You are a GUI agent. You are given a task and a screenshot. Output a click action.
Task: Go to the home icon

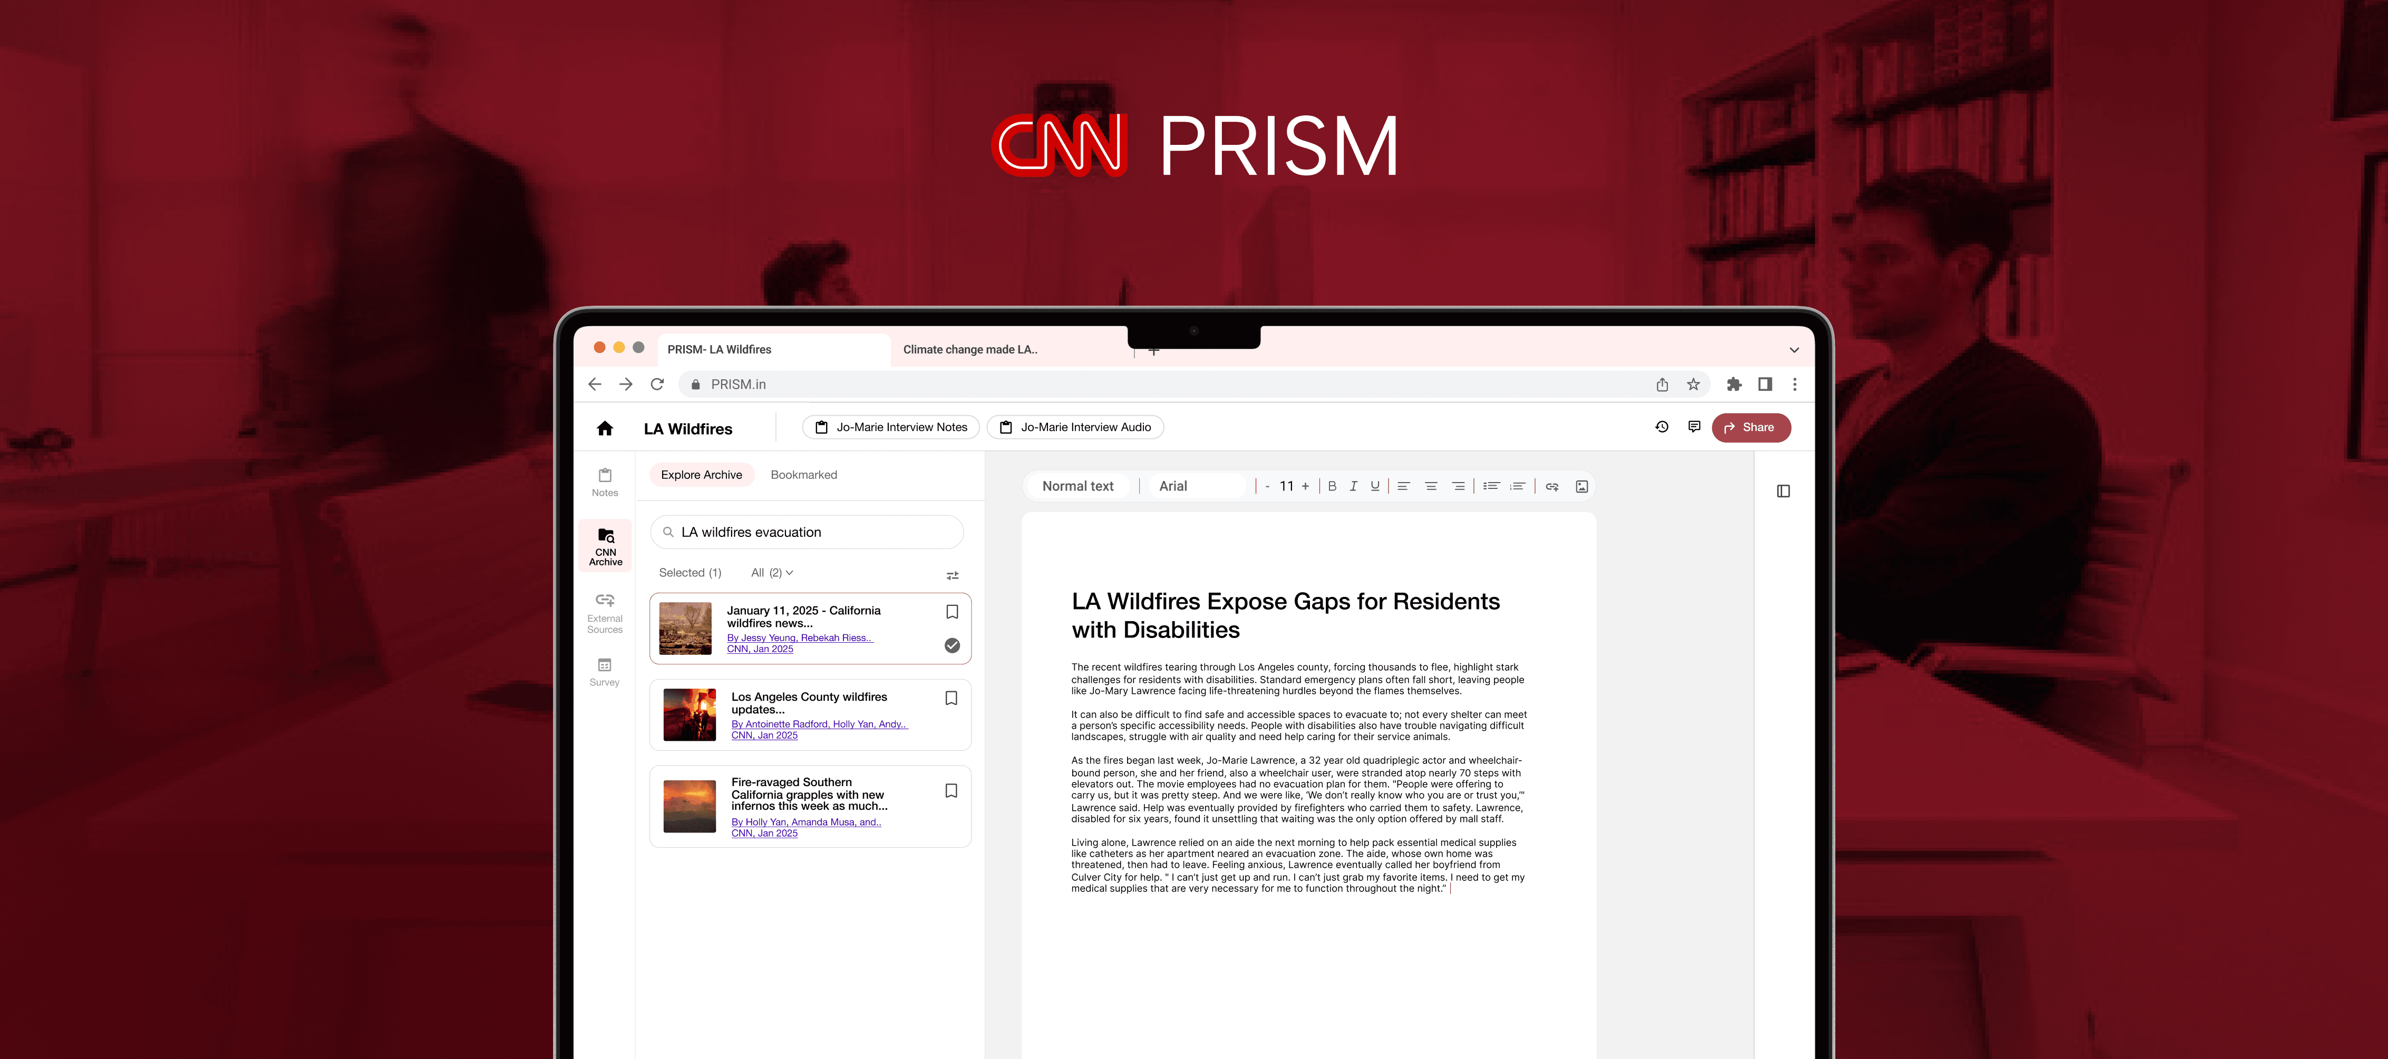tap(605, 428)
